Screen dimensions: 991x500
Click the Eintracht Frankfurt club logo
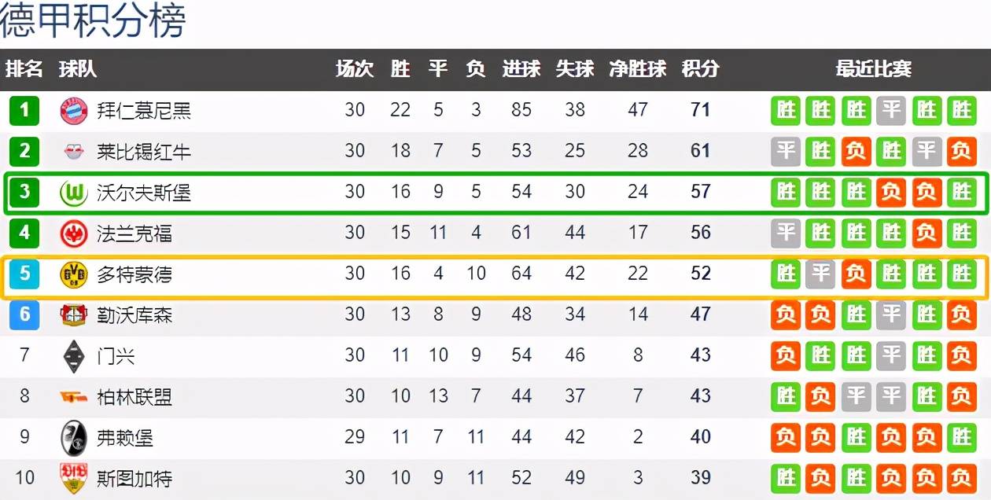coord(74,233)
